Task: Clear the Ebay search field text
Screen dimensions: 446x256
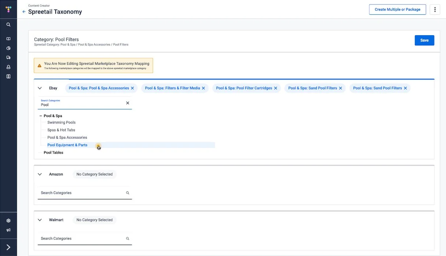Action: [x=128, y=103]
